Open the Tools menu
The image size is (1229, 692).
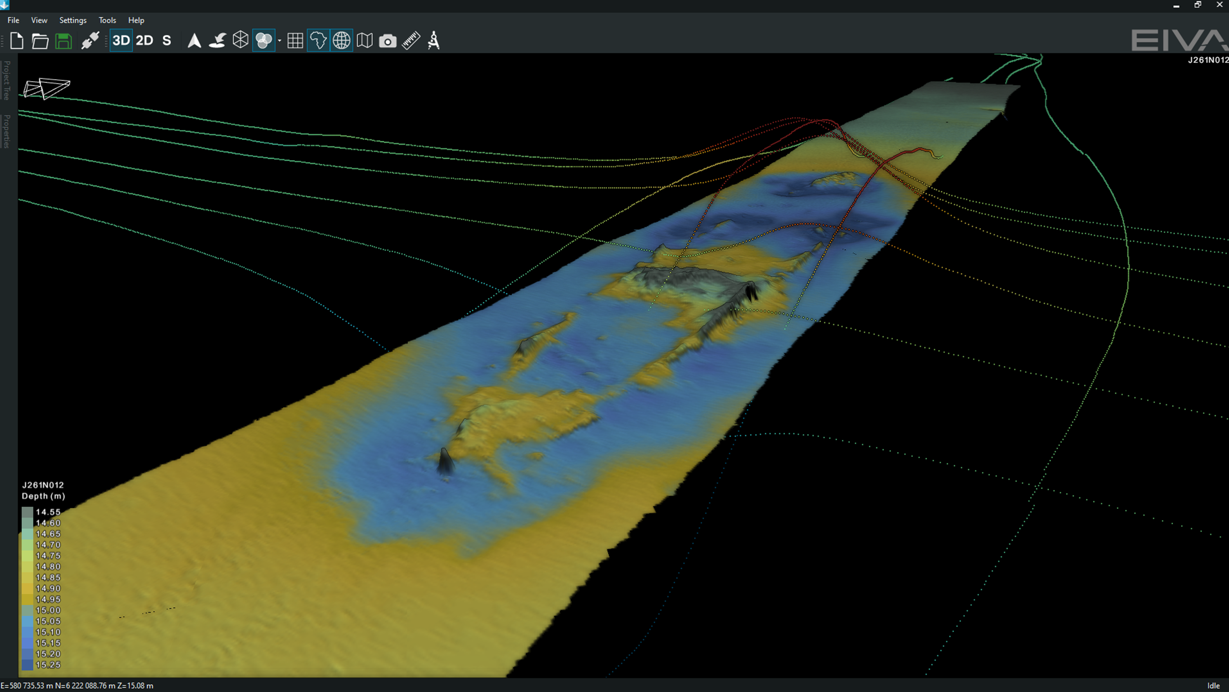(107, 20)
